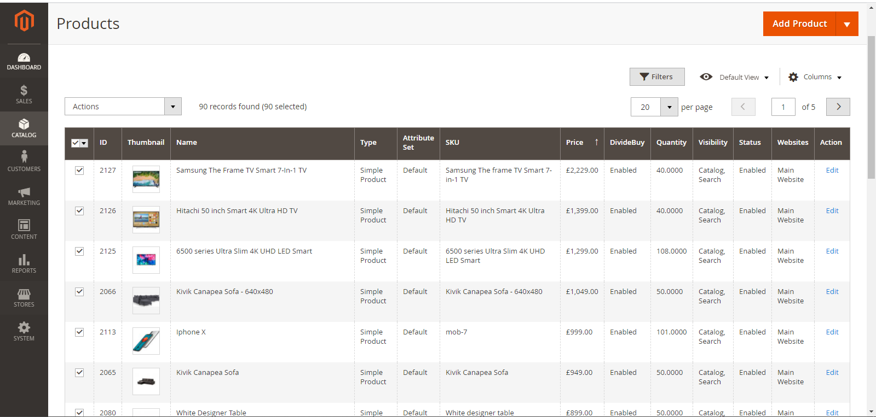Expand the Columns settings dropdown
Image resolution: width=876 pixels, height=417 pixels.
(x=815, y=77)
